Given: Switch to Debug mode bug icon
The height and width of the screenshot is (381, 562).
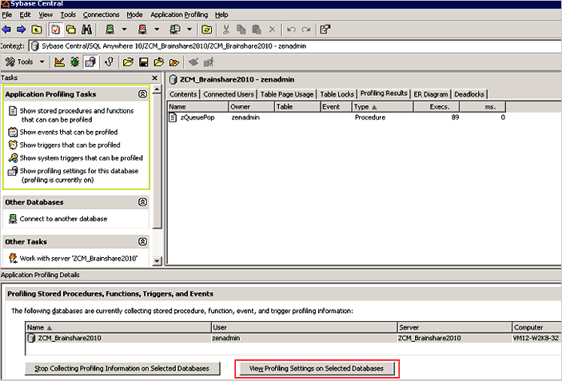Looking at the screenshot, I should click(74, 62).
